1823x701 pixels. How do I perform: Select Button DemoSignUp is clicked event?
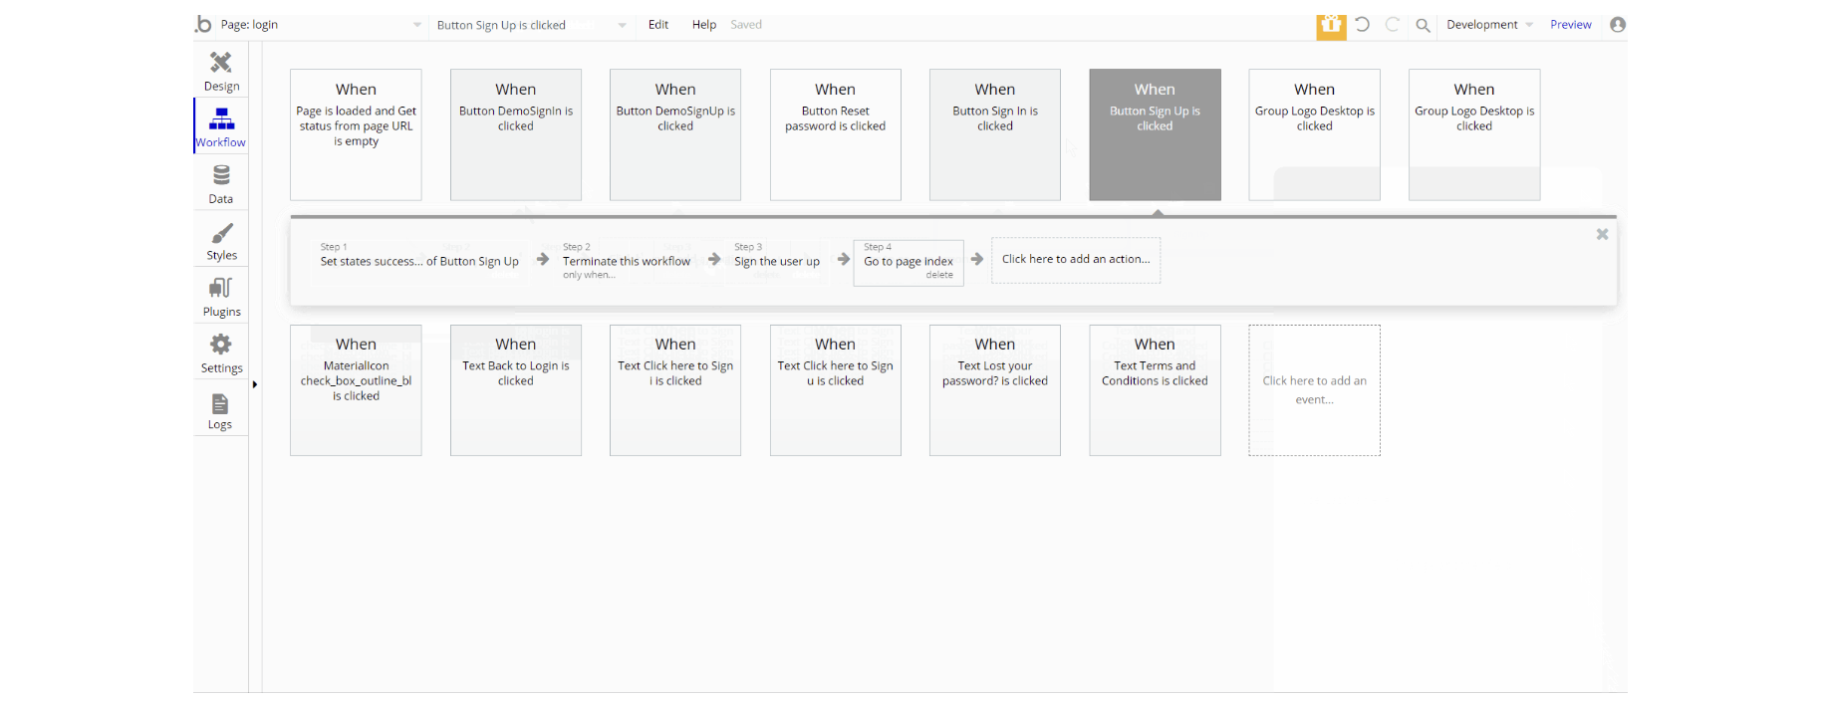[675, 134]
